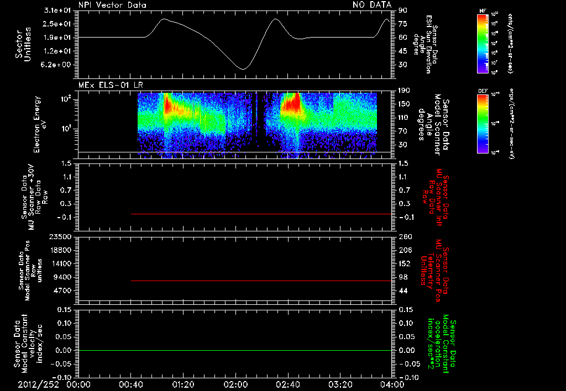Select the '2012/252' date label
The width and height of the screenshot is (566, 391).
[38, 384]
